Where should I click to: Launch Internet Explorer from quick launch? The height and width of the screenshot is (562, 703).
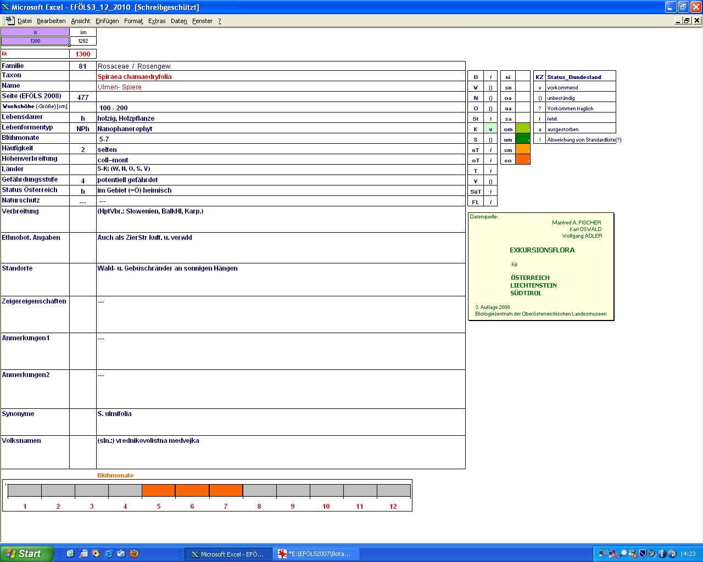coord(108,554)
